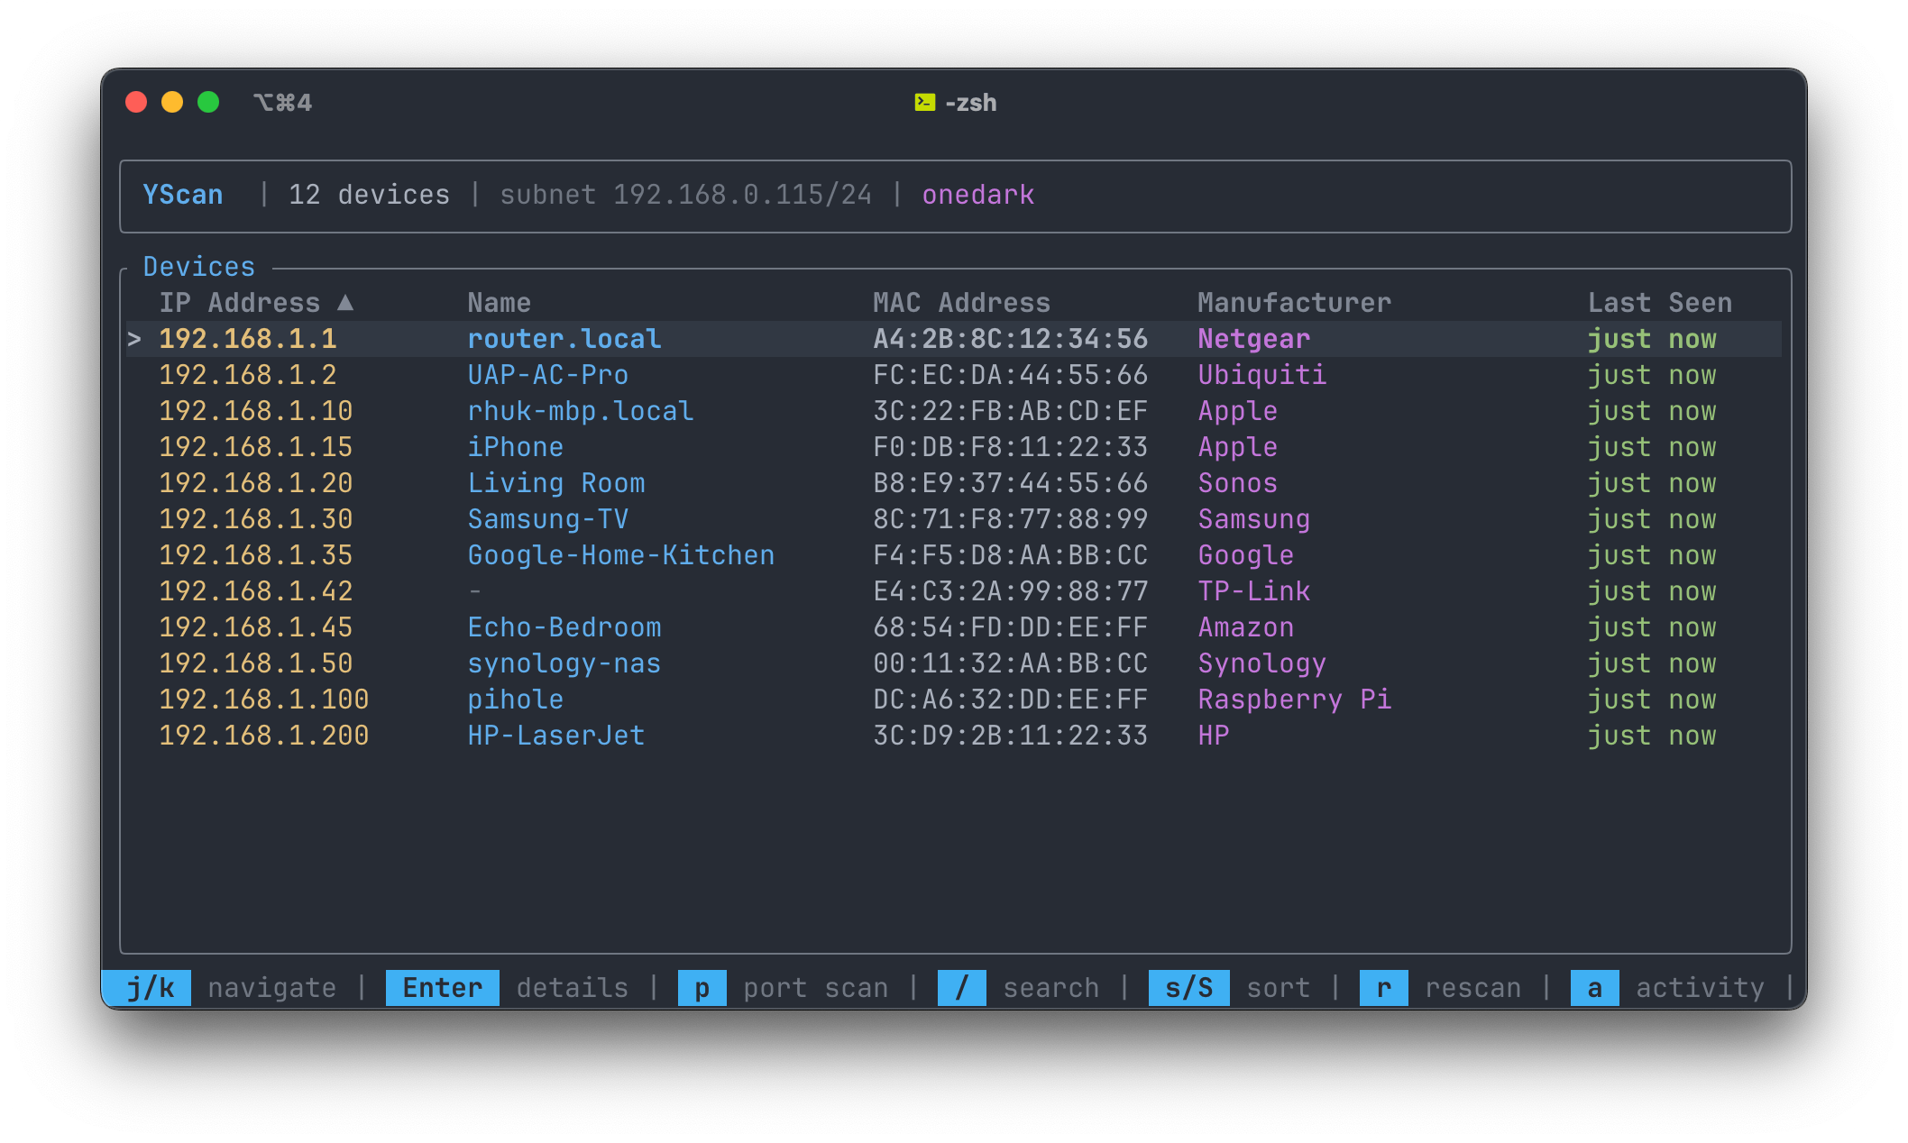Click the subnet 192.168.0.115/24 label
Image resolution: width=1908 pixels, height=1143 pixels.
686,195
